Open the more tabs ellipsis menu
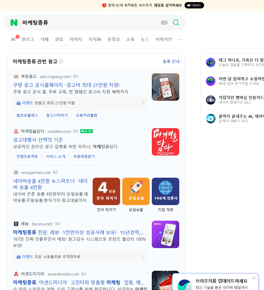This screenshot has width=264, height=290. 181,39
